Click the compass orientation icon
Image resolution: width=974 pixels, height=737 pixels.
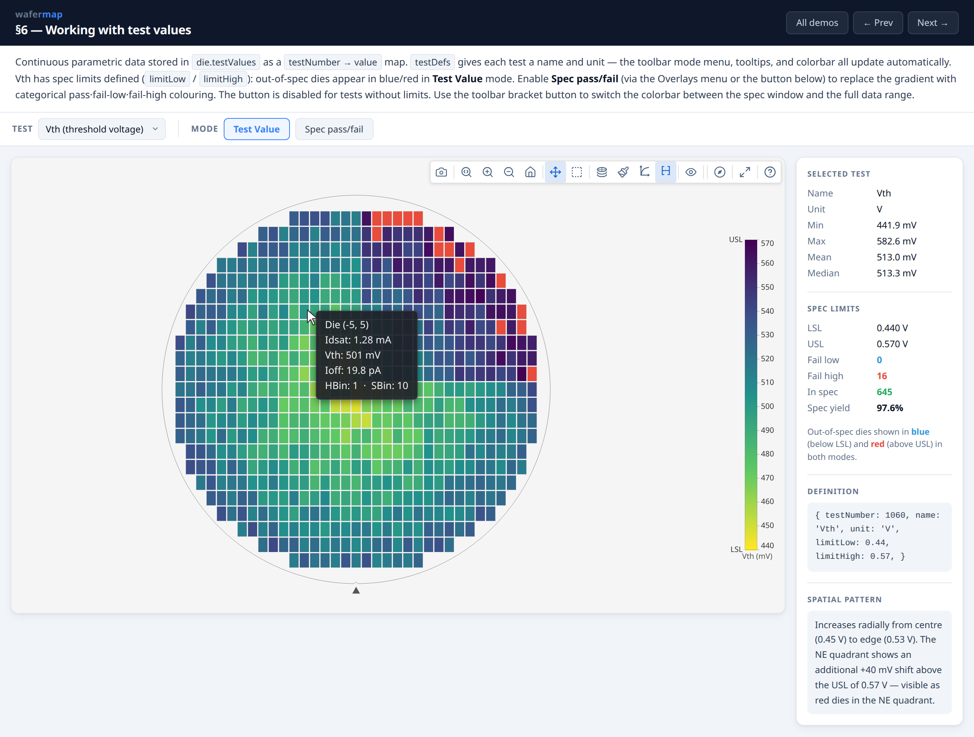[719, 172]
